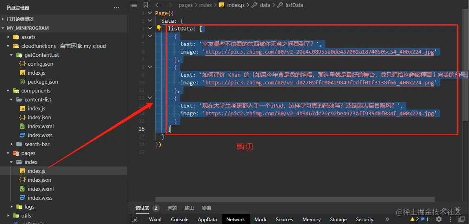Image resolution: width=469 pixels, height=224 pixels.
Task: Click the package.json file icon
Action: click(22, 82)
